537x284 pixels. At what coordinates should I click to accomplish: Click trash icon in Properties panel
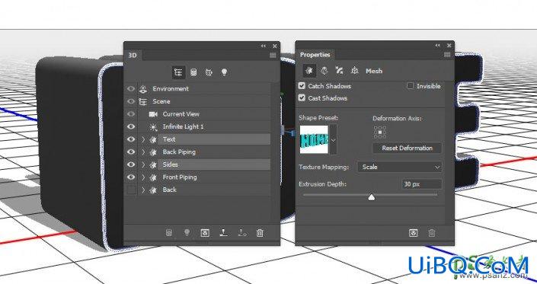(432, 233)
